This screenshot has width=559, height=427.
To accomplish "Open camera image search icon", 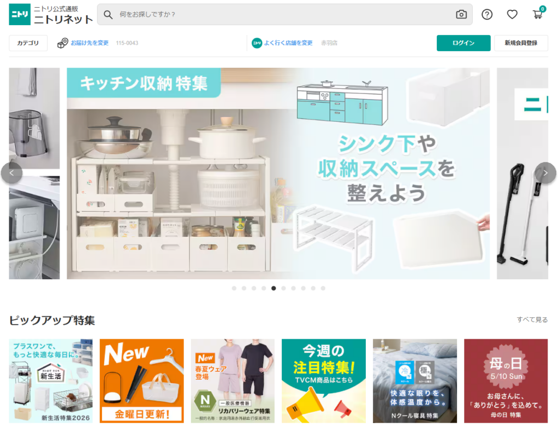I will [461, 14].
